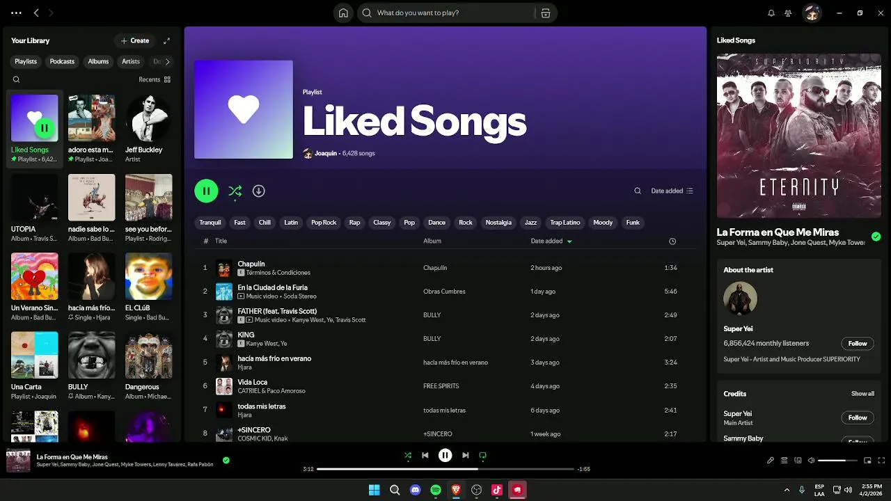The image size is (891, 501).
Task: Follow Super Yei in About the artist
Action: [858, 343]
